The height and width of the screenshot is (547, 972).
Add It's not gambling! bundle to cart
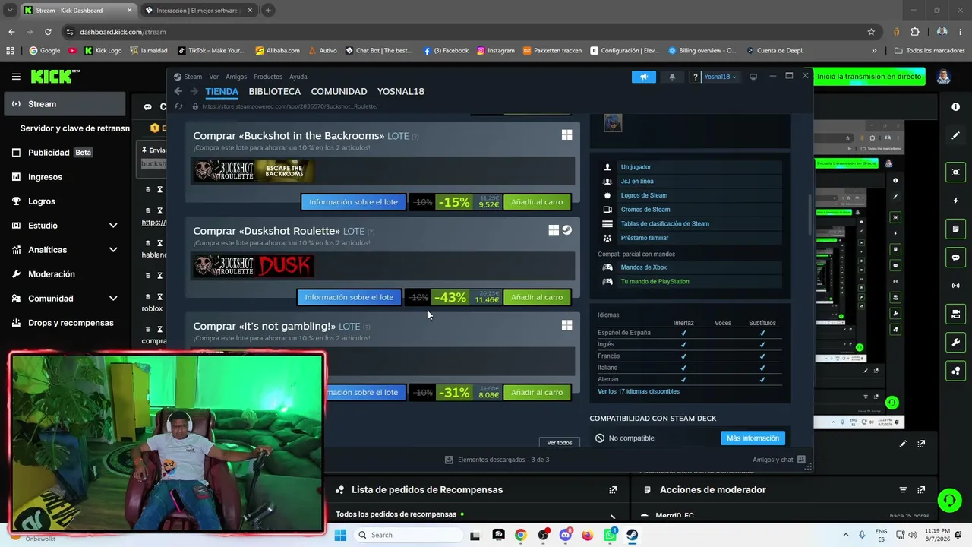[x=537, y=393]
